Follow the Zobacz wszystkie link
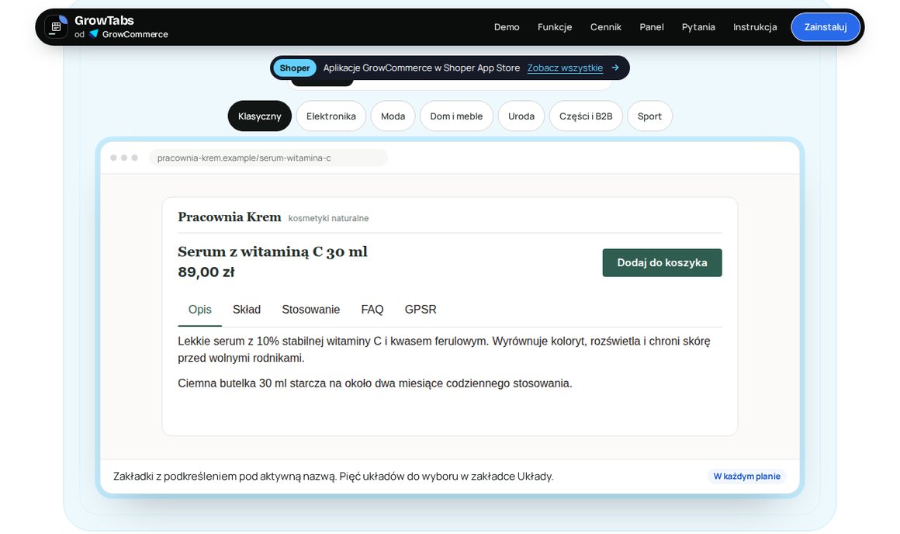The image size is (900, 534). click(565, 68)
